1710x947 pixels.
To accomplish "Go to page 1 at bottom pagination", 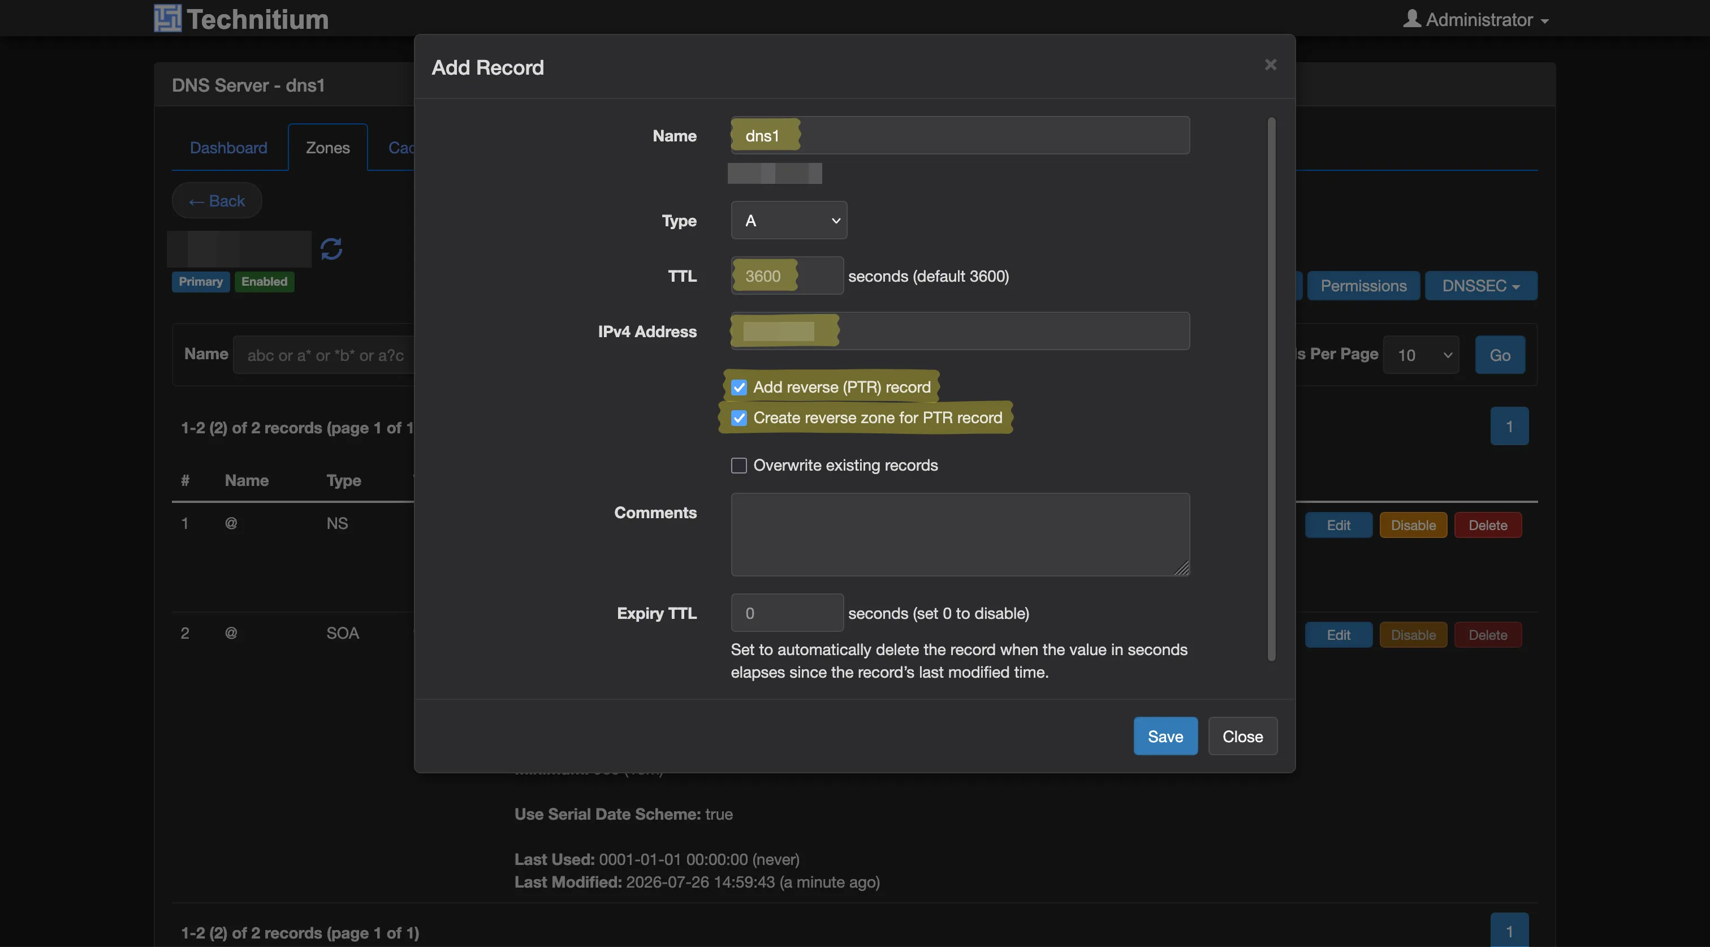I will (1509, 929).
